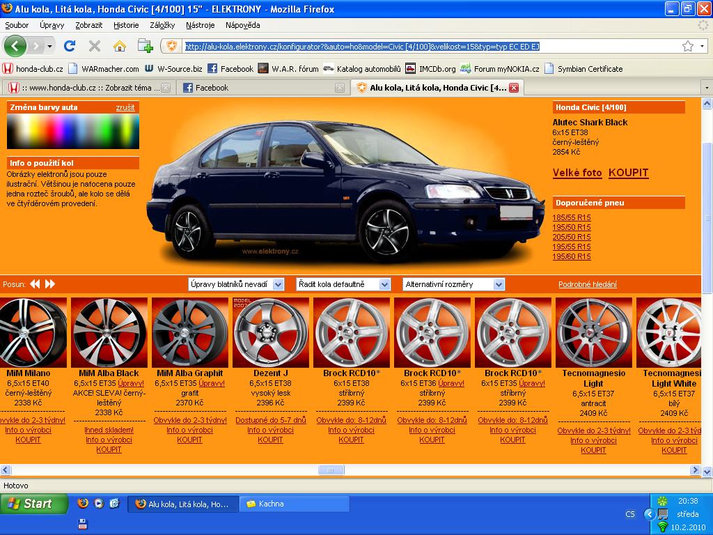This screenshot has width=713, height=535.
Task: Select the Dezent J wheel thumbnail
Action: coord(271,332)
